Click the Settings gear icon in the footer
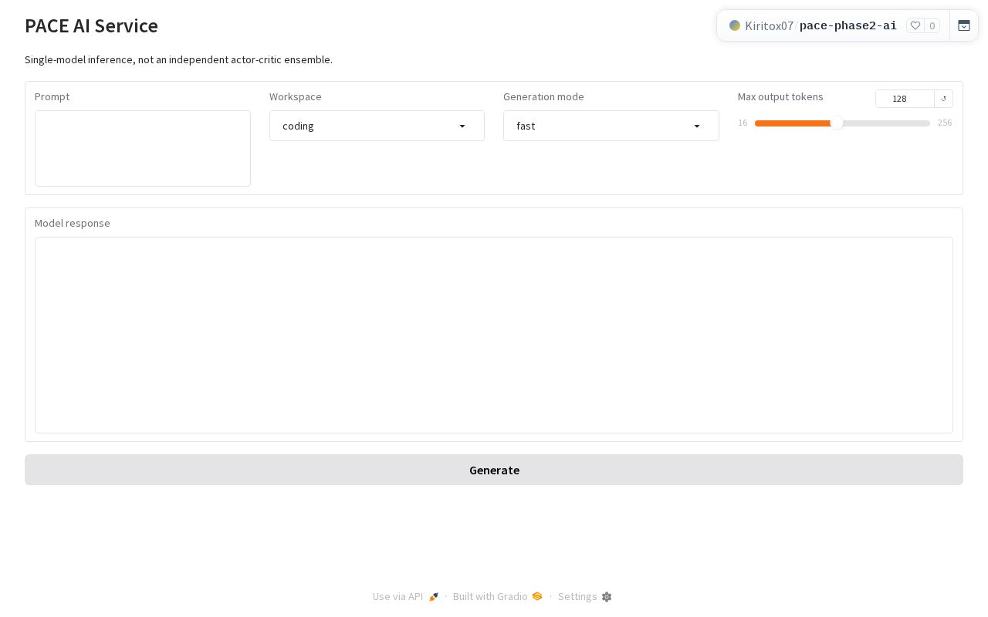988x617 pixels. coord(607,597)
